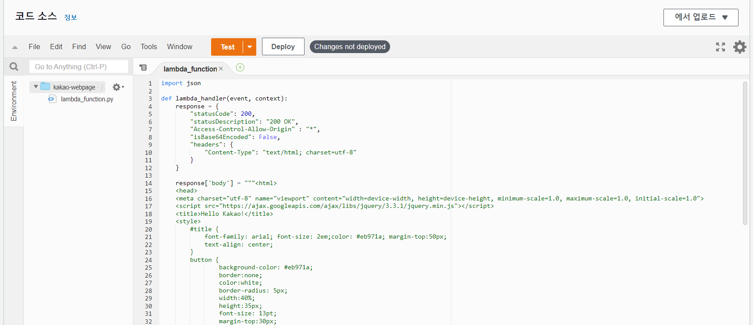Viewport: 753px width, 325px height.
Task: Click the search magnifier icon
Action: 14,67
